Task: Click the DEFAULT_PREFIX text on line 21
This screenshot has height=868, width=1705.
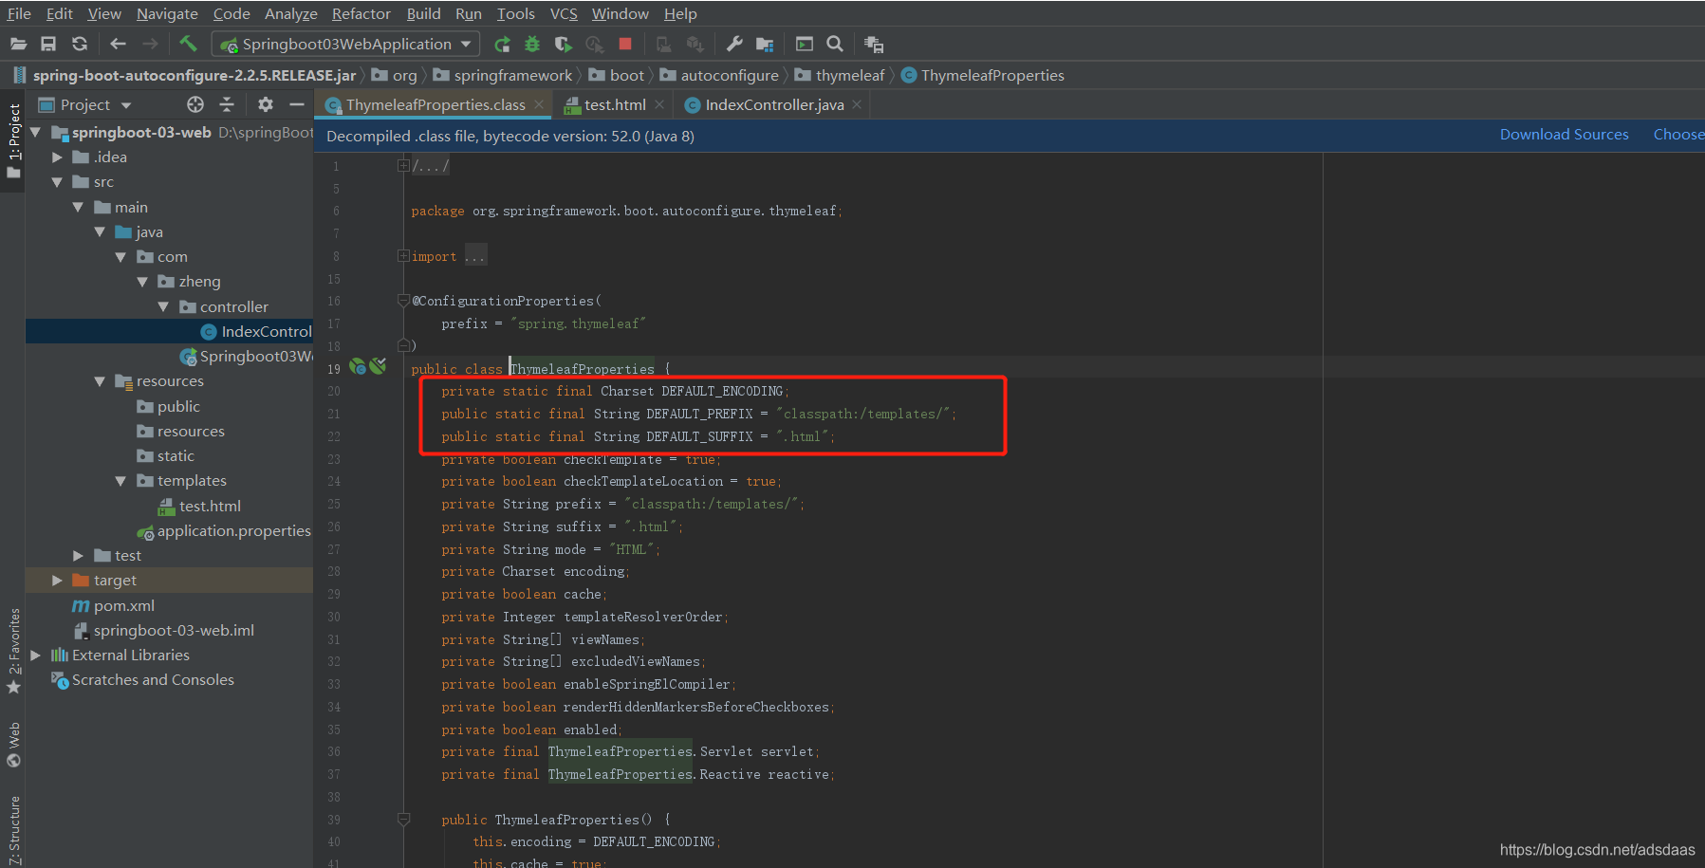Action: [x=699, y=415]
